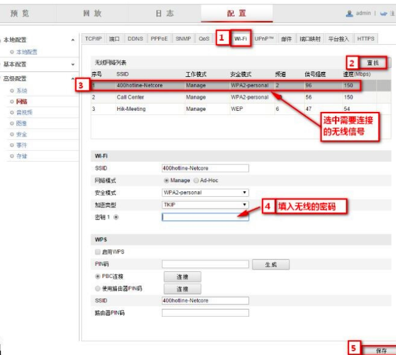Open the 预览 (Preview) tab
396x355 pixels.
point(20,13)
